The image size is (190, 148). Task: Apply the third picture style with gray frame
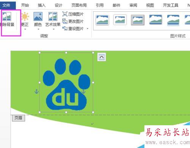pos(138,20)
